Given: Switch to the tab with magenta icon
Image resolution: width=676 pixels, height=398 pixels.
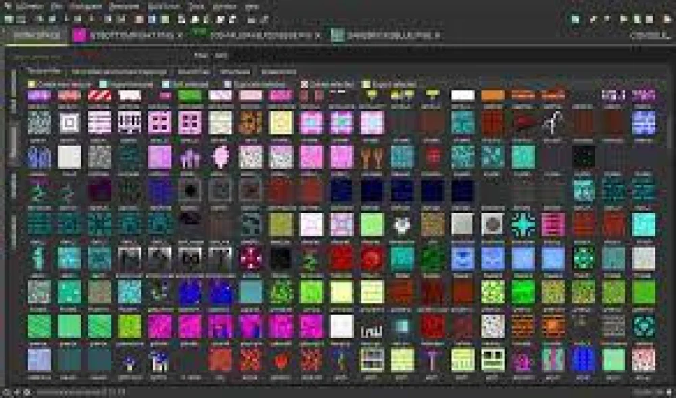Looking at the screenshot, I should click(x=127, y=35).
